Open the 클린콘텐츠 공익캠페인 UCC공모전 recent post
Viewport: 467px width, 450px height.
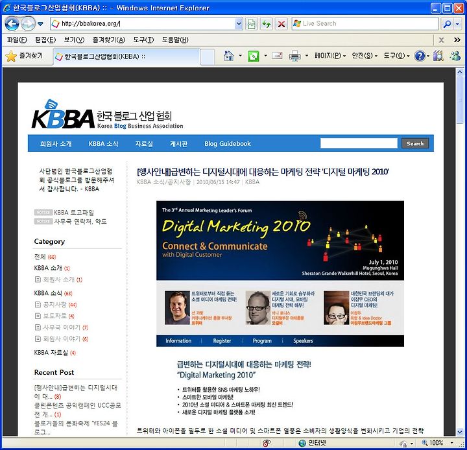coord(77,410)
